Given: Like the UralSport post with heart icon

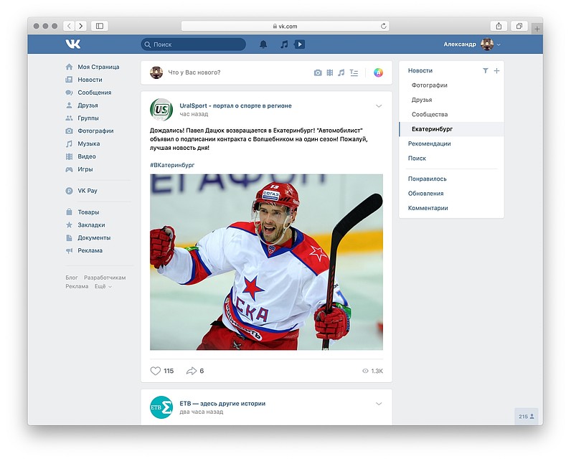Looking at the screenshot, I should click(156, 371).
